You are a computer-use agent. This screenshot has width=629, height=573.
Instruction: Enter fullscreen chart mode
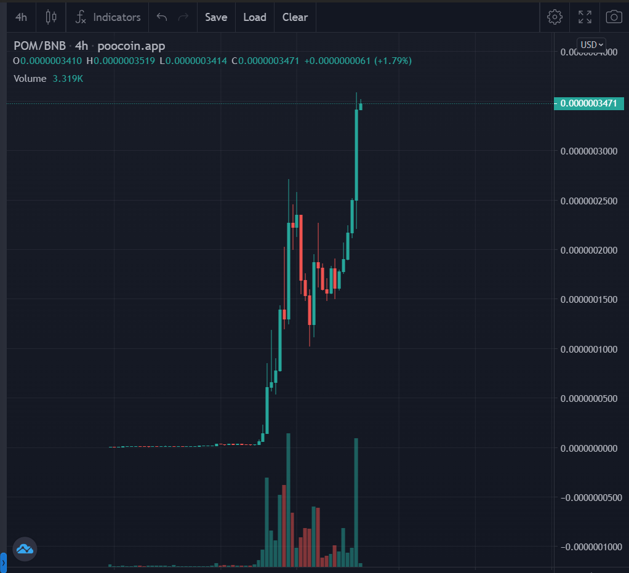tap(585, 17)
